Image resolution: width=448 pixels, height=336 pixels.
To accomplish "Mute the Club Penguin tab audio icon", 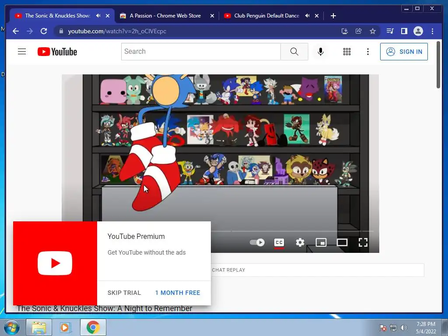I will coord(308,16).
